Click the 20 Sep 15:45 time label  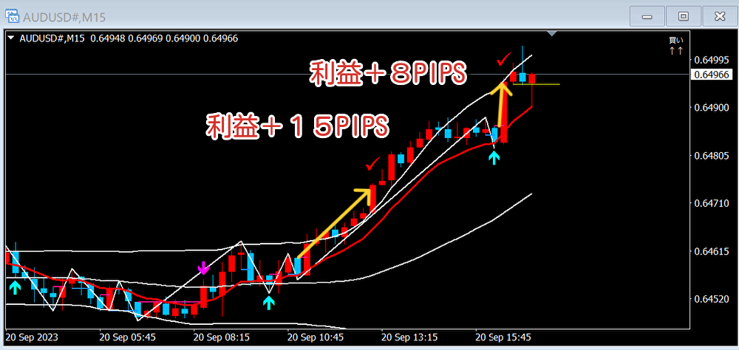pos(504,337)
